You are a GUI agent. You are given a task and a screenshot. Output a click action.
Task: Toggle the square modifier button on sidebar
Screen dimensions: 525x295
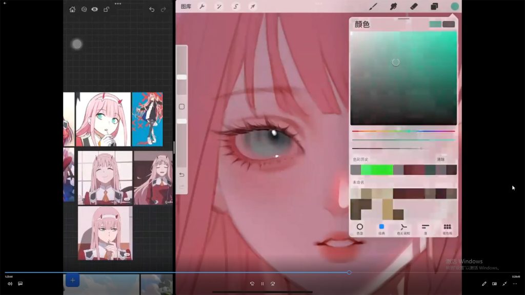(x=181, y=107)
